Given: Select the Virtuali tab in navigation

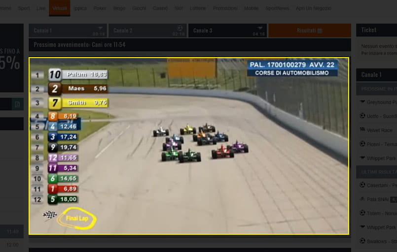Looking at the screenshot, I should (x=59, y=8).
